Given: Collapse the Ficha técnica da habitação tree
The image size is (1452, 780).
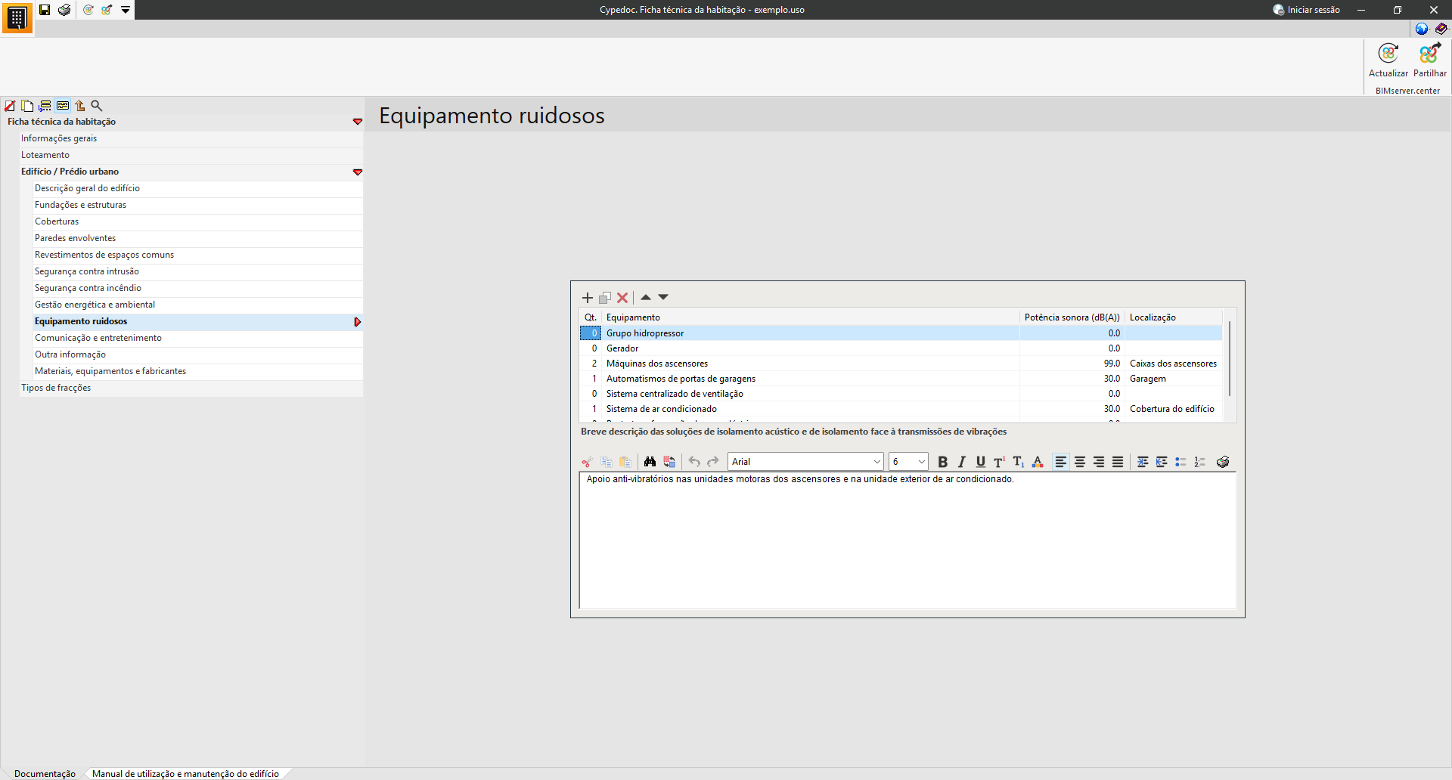Looking at the screenshot, I should click(358, 122).
